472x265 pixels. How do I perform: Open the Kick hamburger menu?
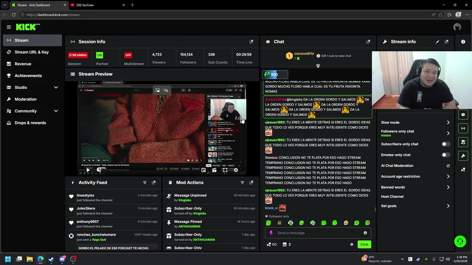pos(9,27)
